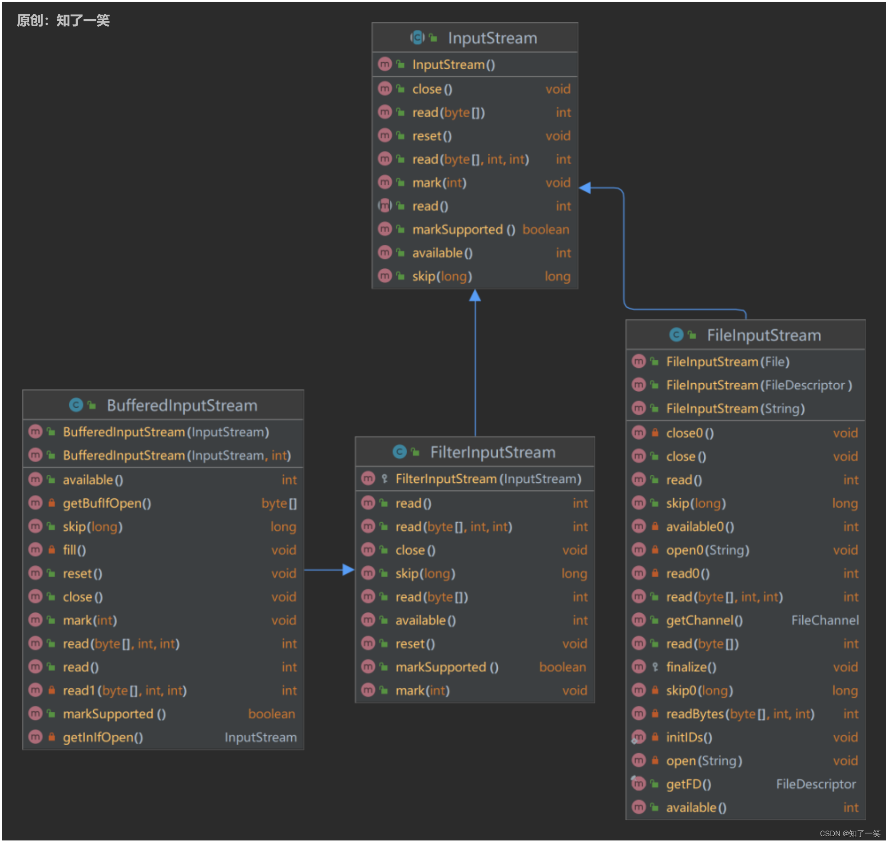Select markSupported() in InputStream box
The height and width of the screenshot is (842, 888).
[x=464, y=229]
